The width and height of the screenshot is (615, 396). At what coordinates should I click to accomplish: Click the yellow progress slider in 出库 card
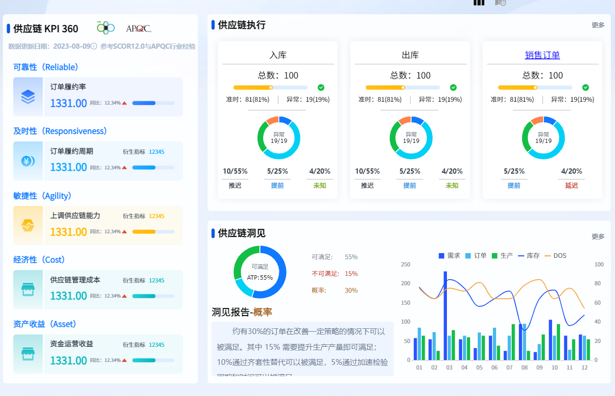pyautogui.click(x=403, y=88)
